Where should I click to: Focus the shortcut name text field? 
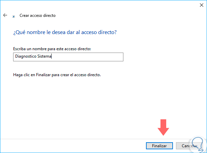coord(67,57)
